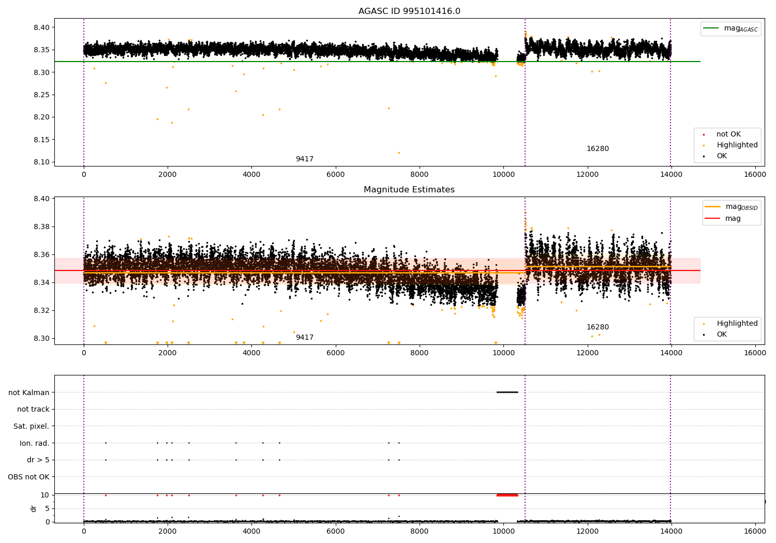The image size is (776, 543).
Task: Click the black 'not Kalman' marker band near 10000
Action: (507, 392)
